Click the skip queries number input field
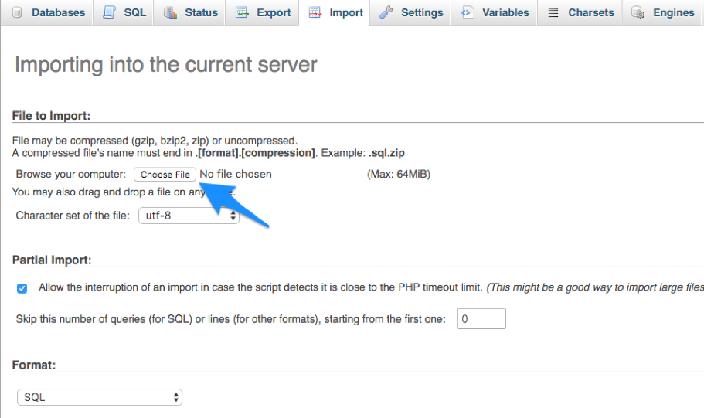This screenshot has height=418, width=704. [x=481, y=319]
